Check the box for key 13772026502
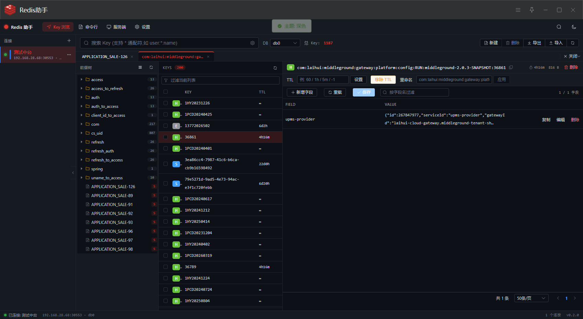583x319 pixels. coord(166,126)
